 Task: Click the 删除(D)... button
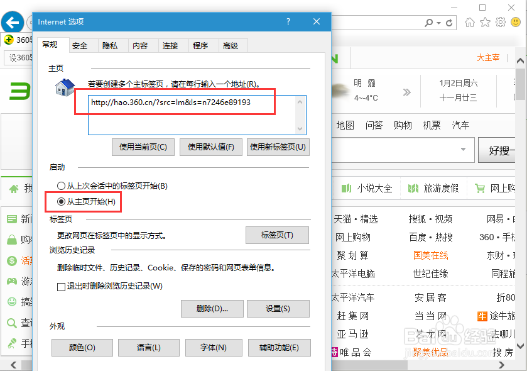(212, 309)
